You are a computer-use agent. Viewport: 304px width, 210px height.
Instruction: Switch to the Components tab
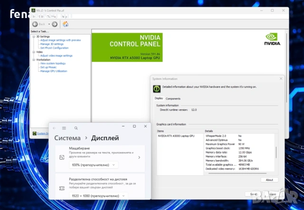click(173, 98)
